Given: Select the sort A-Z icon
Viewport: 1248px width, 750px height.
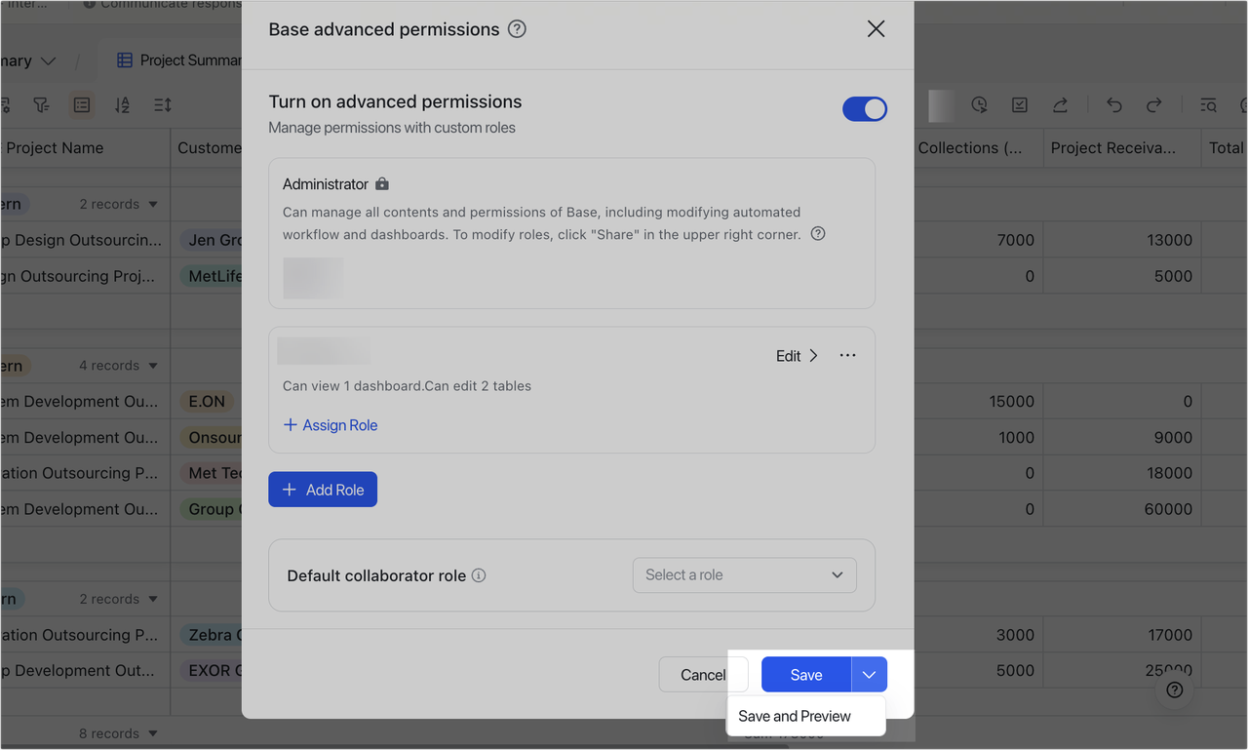Looking at the screenshot, I should [x=121, y=104].
